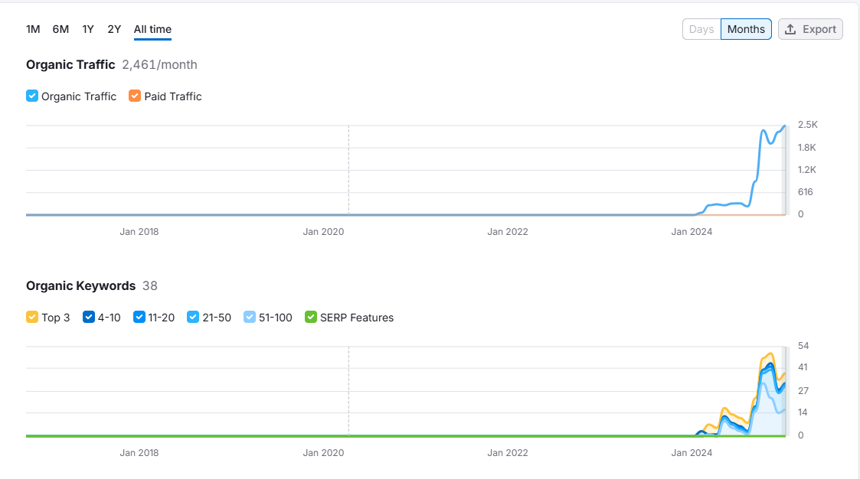Disable the Top 3 keywords checkbox
Image resolution: width=860 pixels, height=479 pixels.
(x=32, y=318)
